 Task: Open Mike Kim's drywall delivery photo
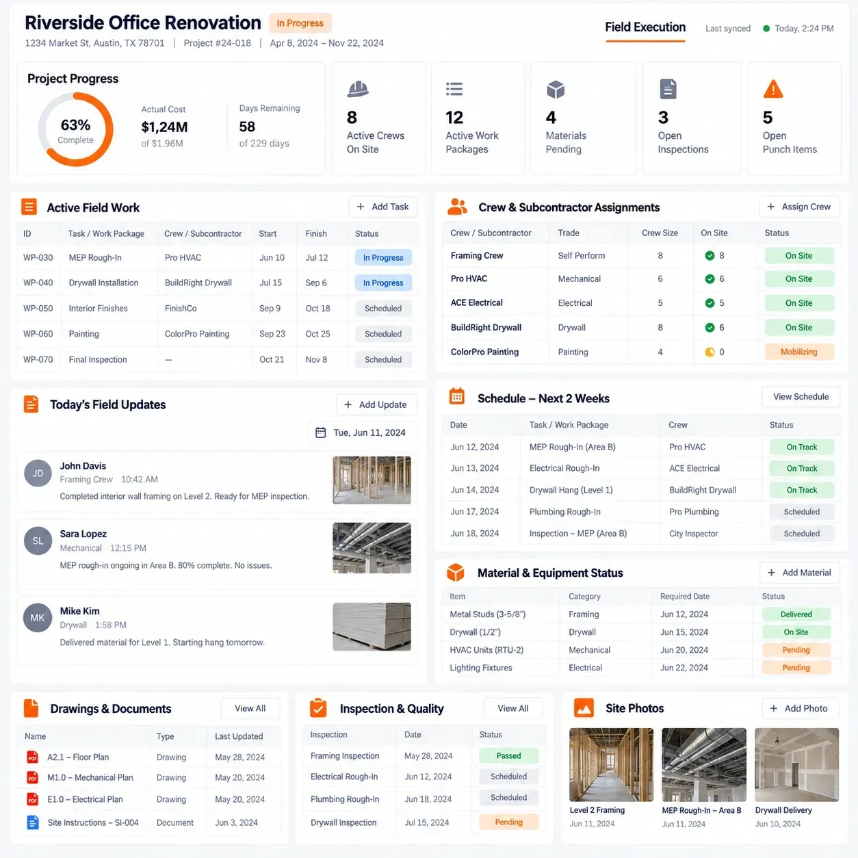(372, 626)
